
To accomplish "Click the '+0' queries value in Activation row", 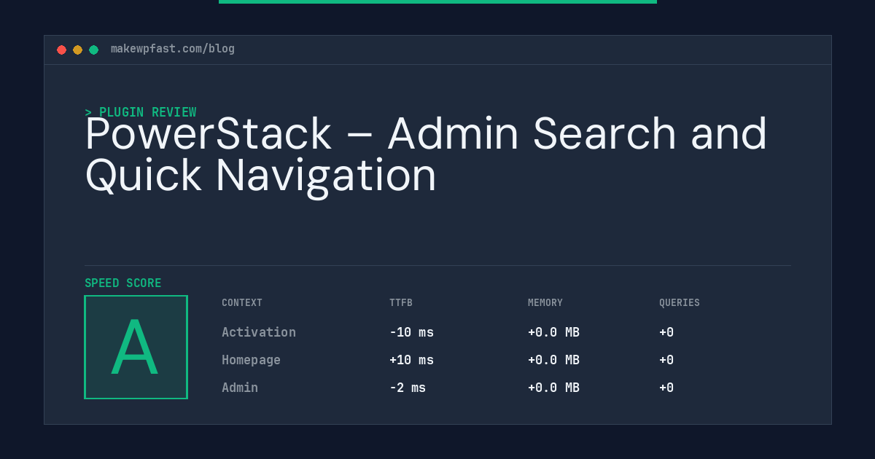I will (666, 332).
